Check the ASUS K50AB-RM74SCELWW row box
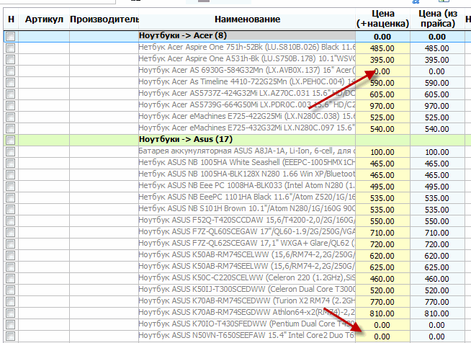This screenshot has height=343, width=471. click(11, 255)
